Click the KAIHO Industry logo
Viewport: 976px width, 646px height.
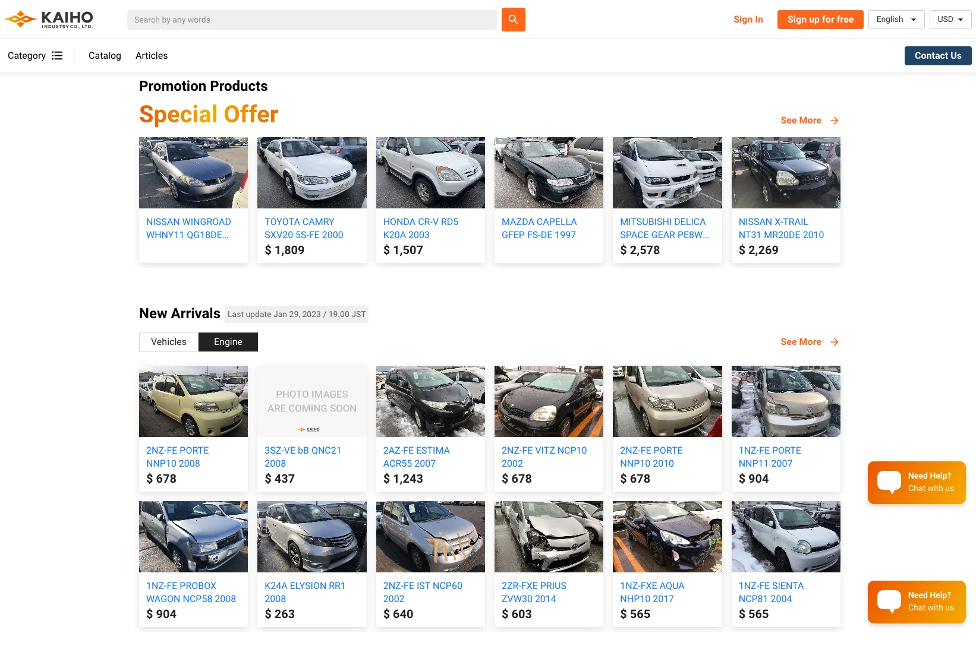pos(50,18)
